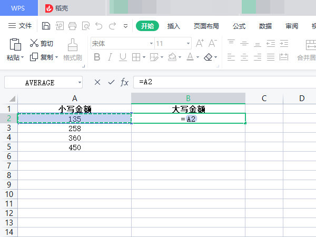Click the eraser clear icon
Viewport: 316px width, 237px height.
click(208, 57)
